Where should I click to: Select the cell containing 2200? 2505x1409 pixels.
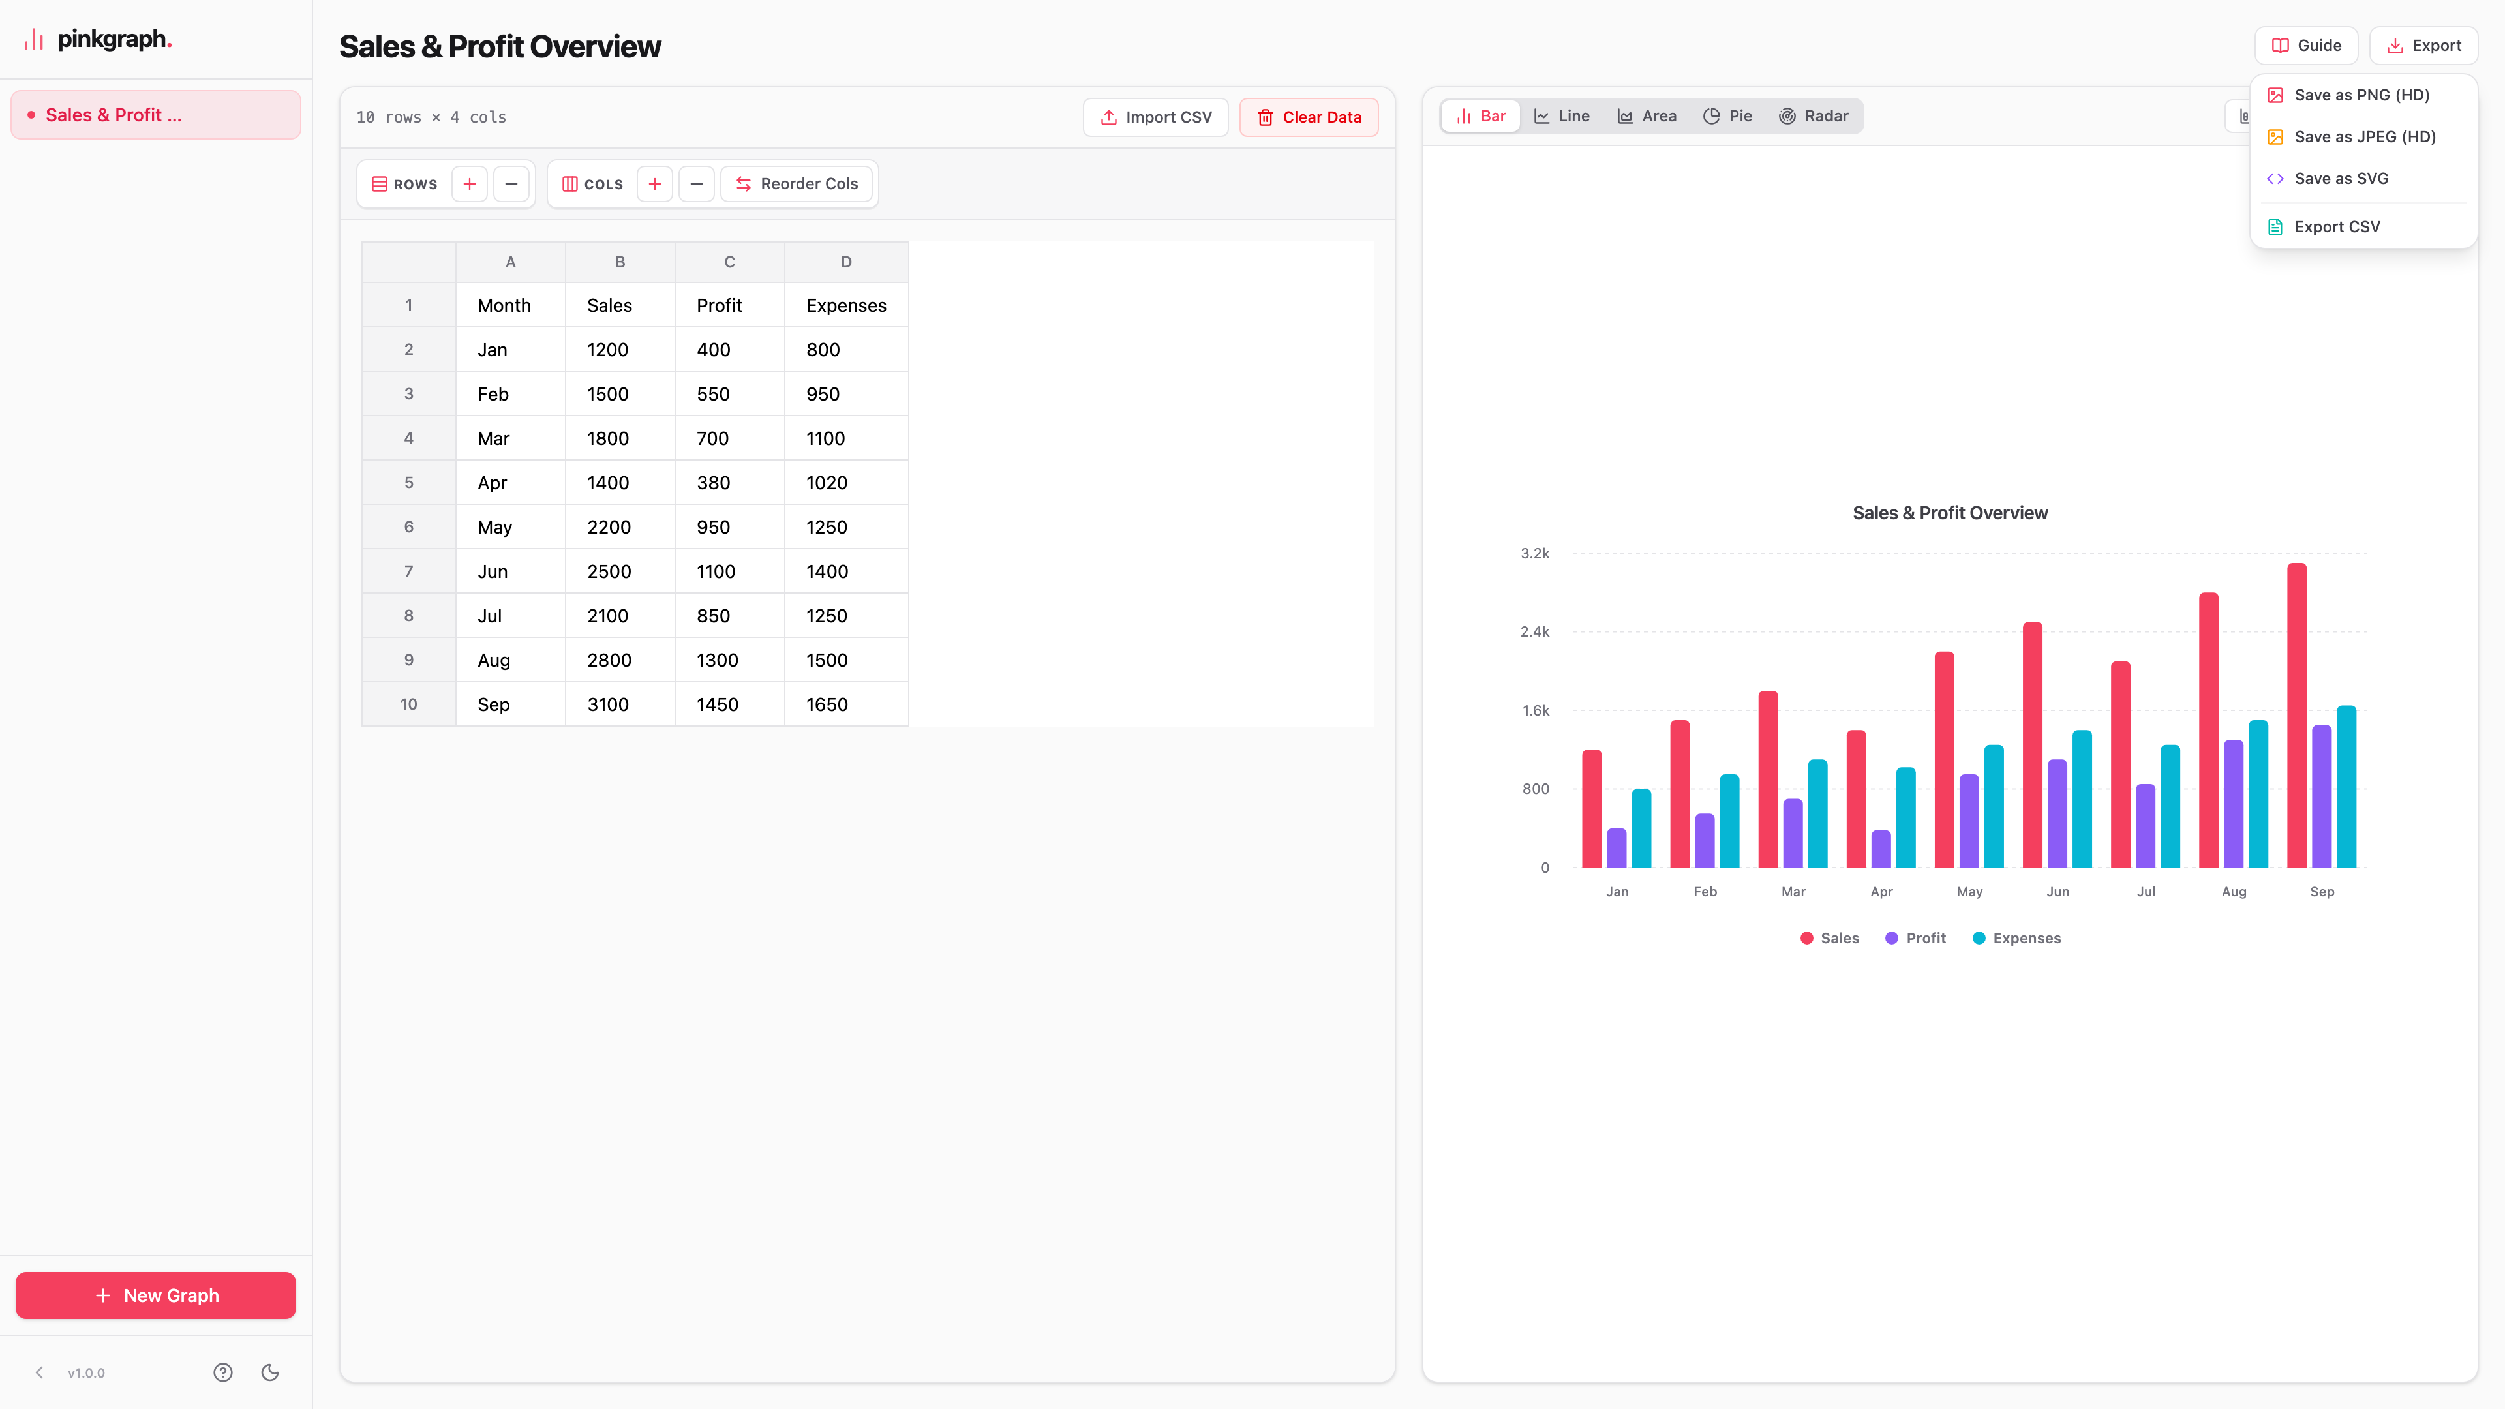coord(620,527)
